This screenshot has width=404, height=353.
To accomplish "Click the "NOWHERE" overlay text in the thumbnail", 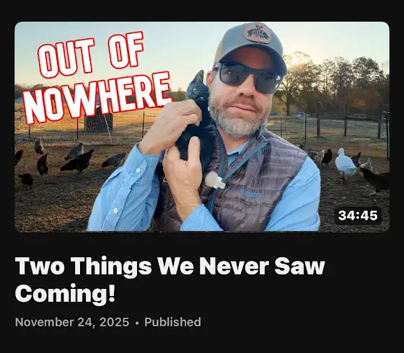I will tap(97, 97).
